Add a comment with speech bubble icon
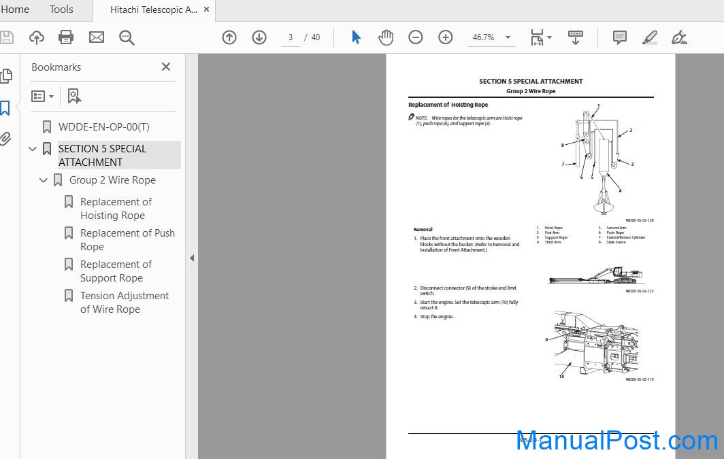724x459 pixels. [620, 37]
